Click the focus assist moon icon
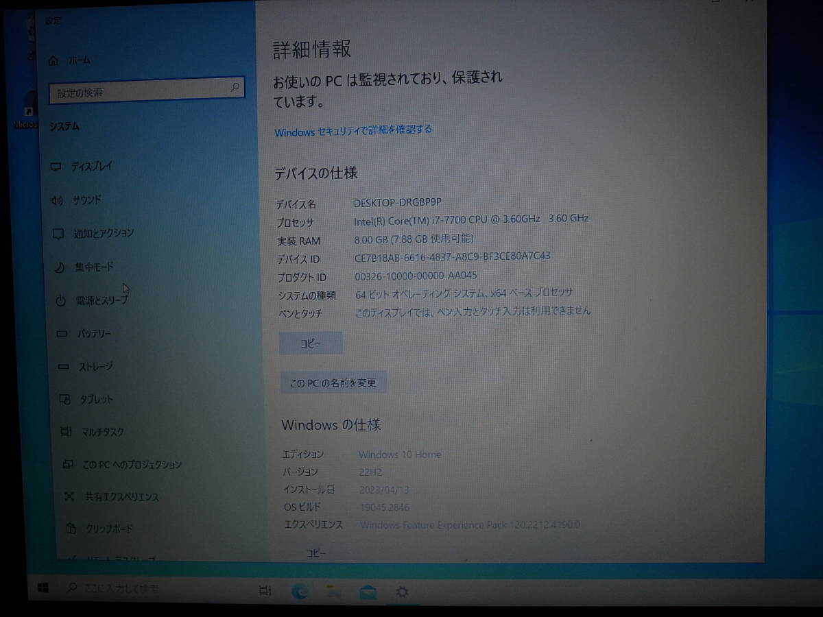The image size is (823, 617). coord(60,267)
